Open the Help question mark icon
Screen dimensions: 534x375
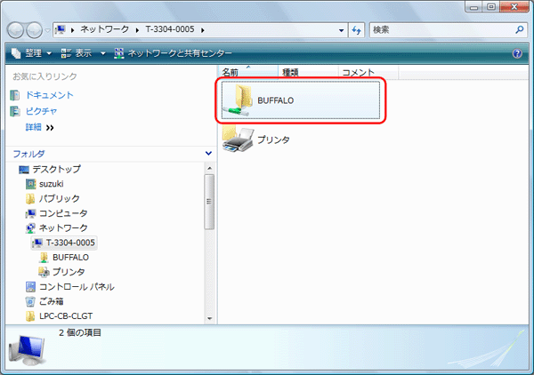point(517,53)
